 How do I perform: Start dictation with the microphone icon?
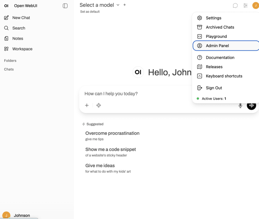[240, 106]
